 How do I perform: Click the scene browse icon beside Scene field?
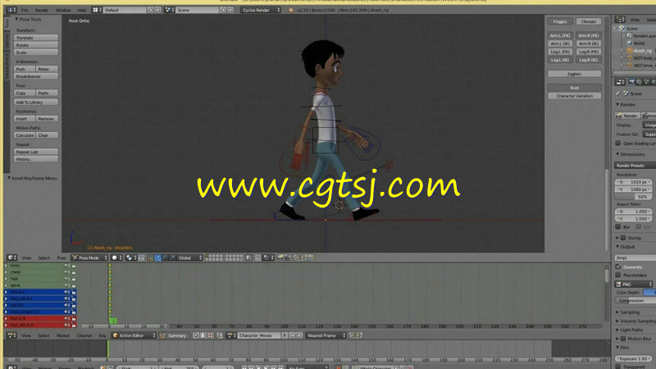(x=169, y=10)
